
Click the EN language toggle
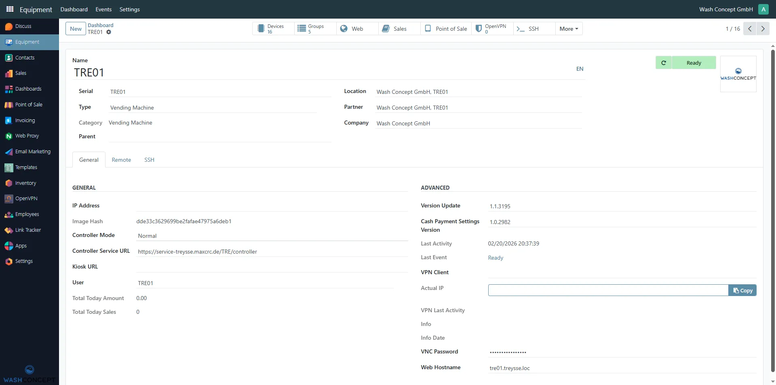(x=580, y=69)
